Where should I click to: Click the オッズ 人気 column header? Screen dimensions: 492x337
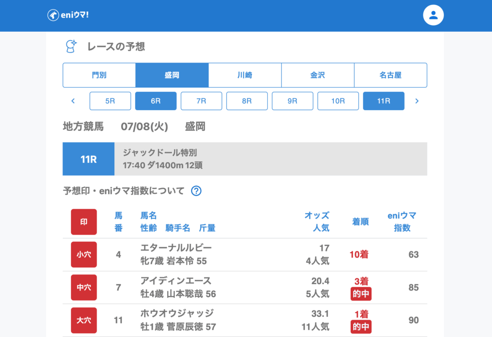(x=317, y=222)
